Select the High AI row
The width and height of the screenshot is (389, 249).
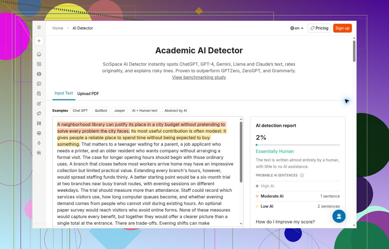click(298, 186)
